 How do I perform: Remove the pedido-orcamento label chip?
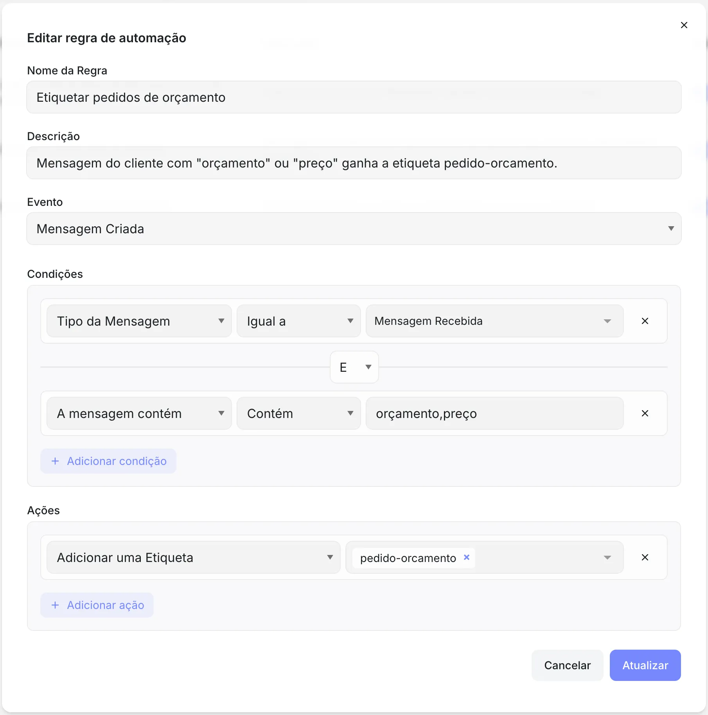466,557
